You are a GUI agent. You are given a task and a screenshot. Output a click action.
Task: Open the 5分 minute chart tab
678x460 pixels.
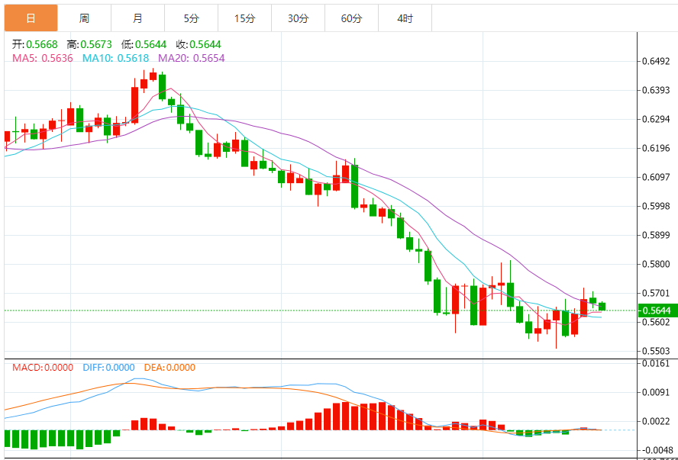191,18
